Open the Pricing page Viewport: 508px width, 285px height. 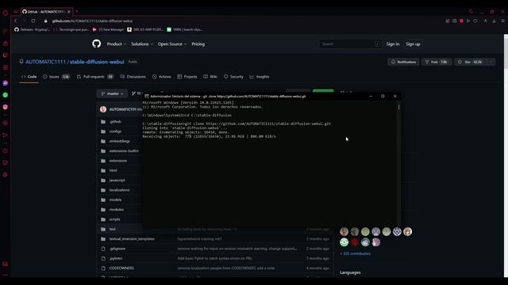(x=198, y=44)
